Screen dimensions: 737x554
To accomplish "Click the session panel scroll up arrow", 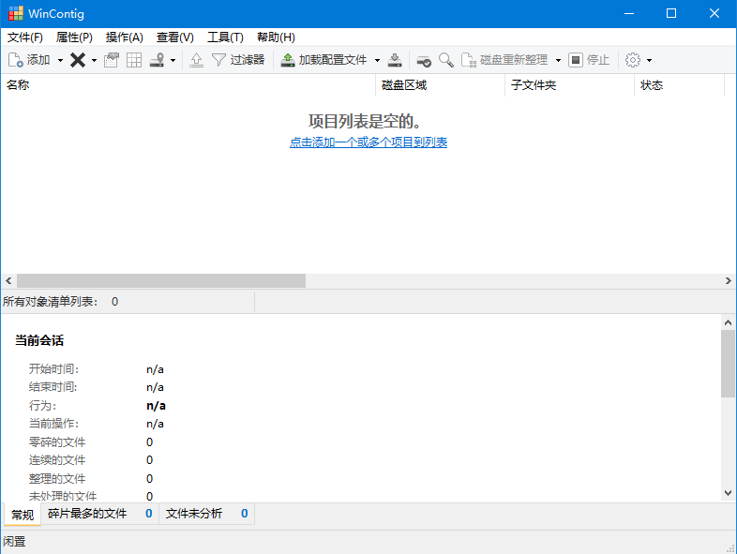I will coord(728,322).
